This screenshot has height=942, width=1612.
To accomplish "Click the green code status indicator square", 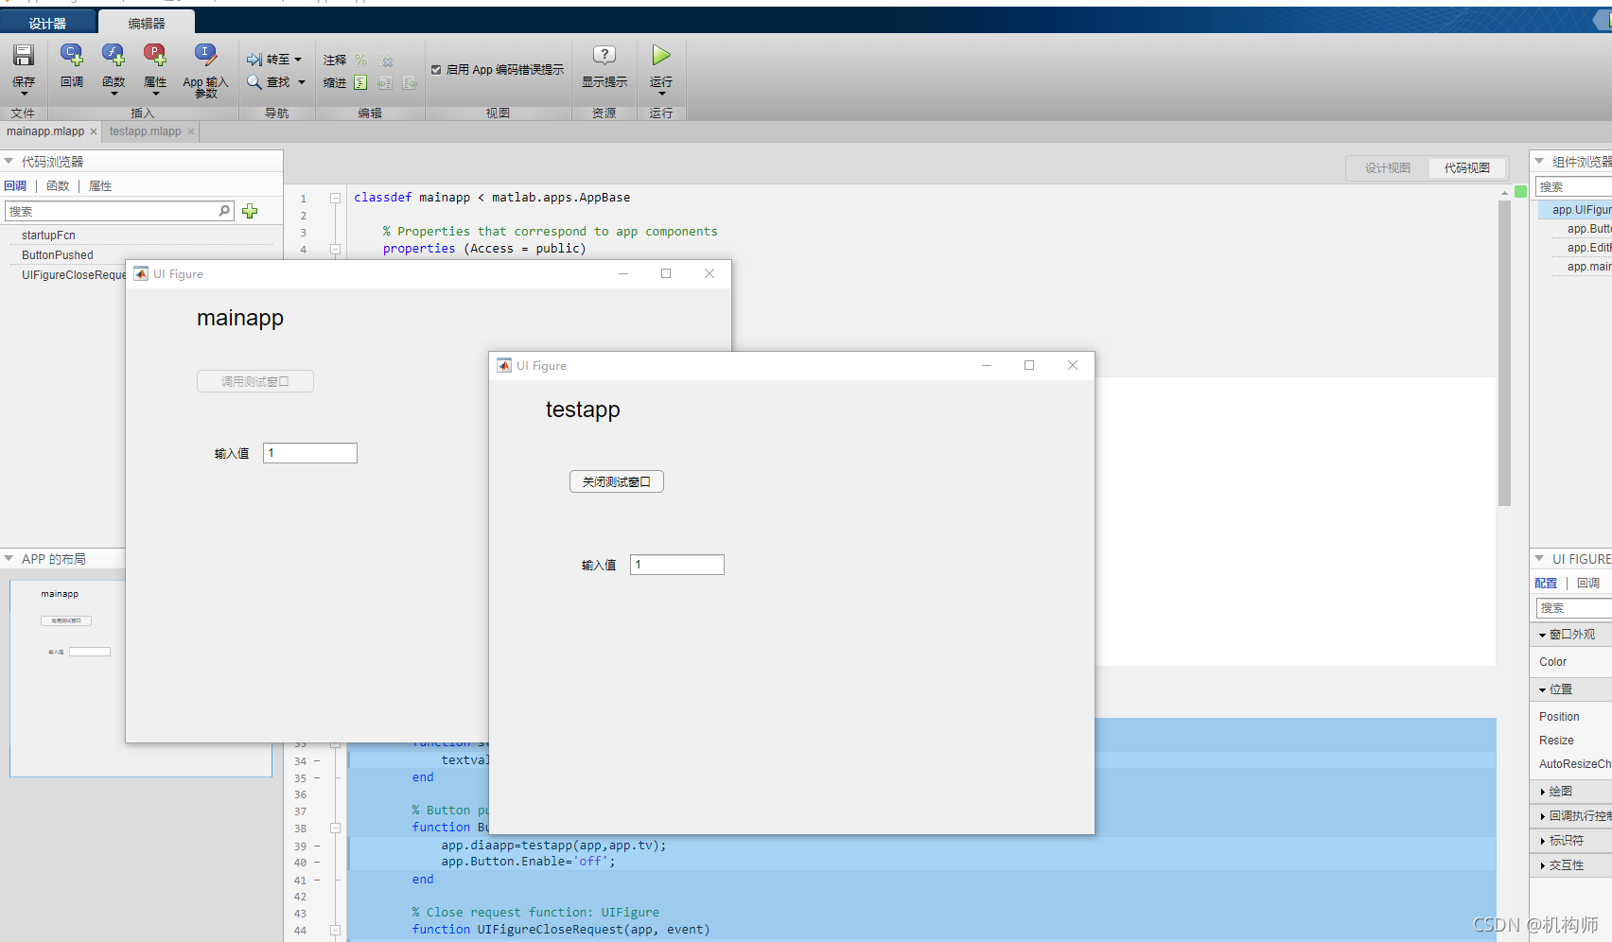I will click(x=1520, y=191).
